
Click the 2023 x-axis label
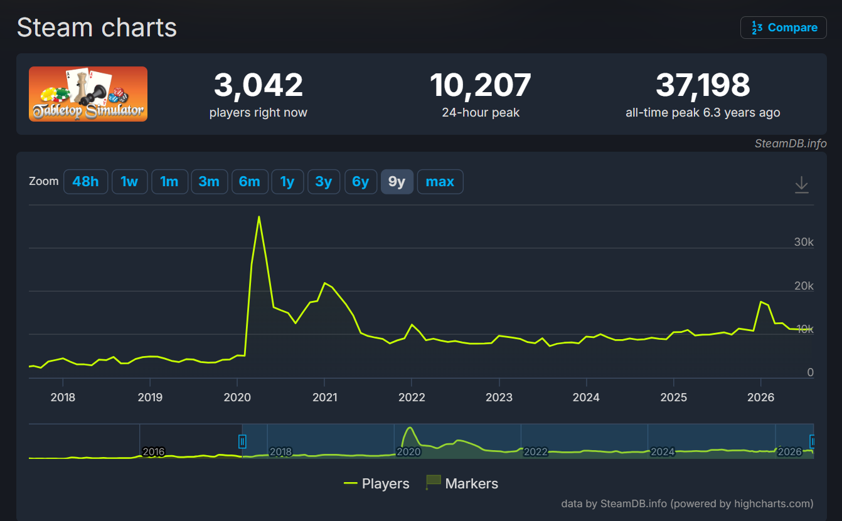click(x=499, y=397)
